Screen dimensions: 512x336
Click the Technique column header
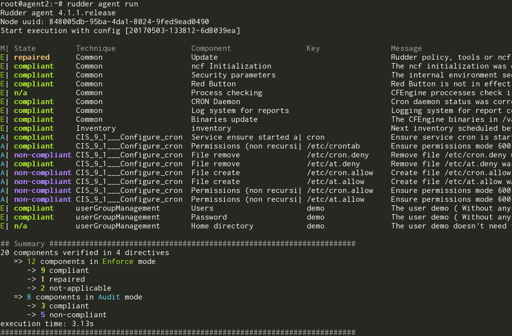tap(96, 48)
